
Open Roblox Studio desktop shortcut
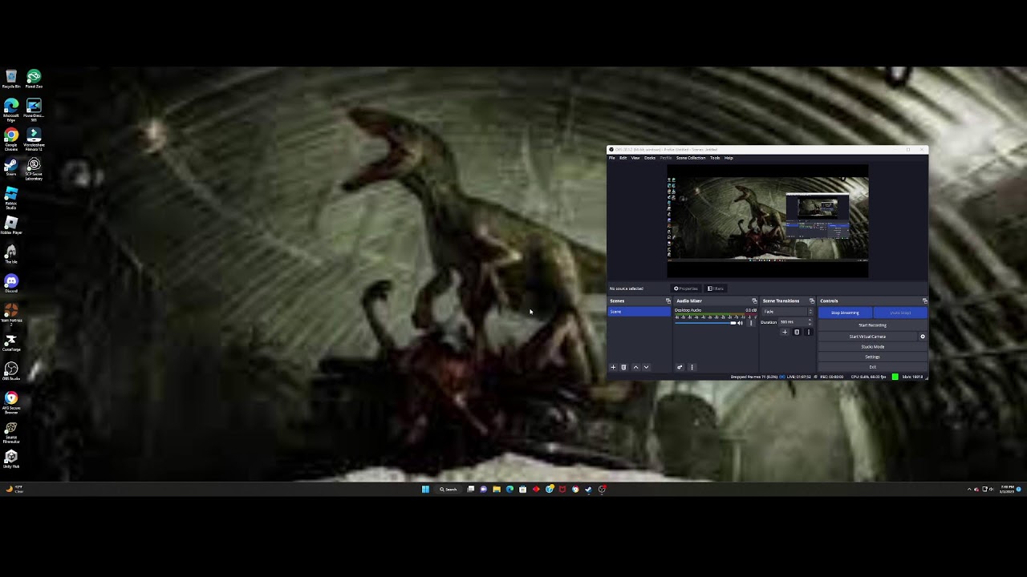(x=11, y=197)
